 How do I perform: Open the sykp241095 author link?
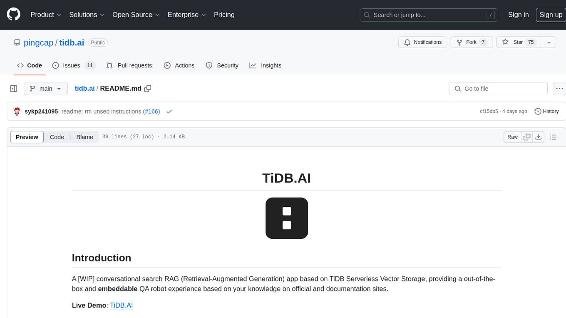pos(41,112)
